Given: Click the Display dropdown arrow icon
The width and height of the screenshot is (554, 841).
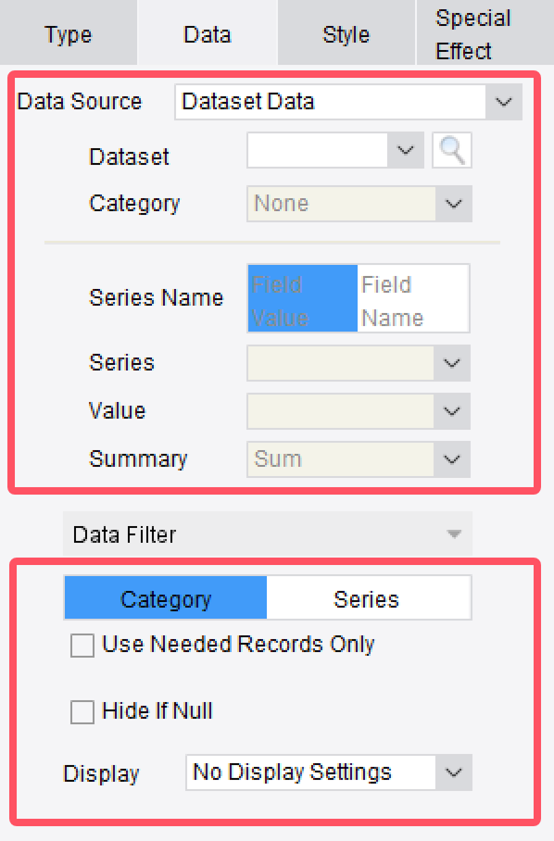Looking at the screenshot, I should point(454,772).
